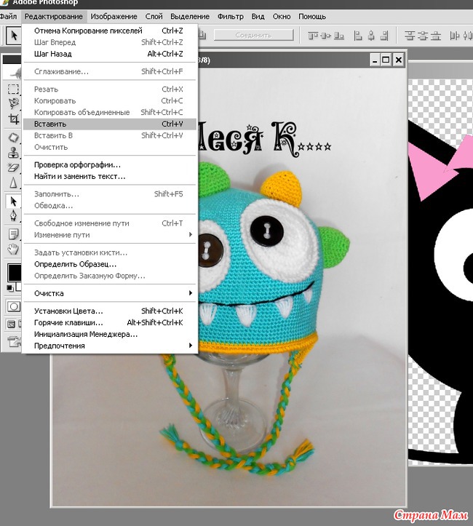
Task: Select the Pen tool
Action: point(13,215)
